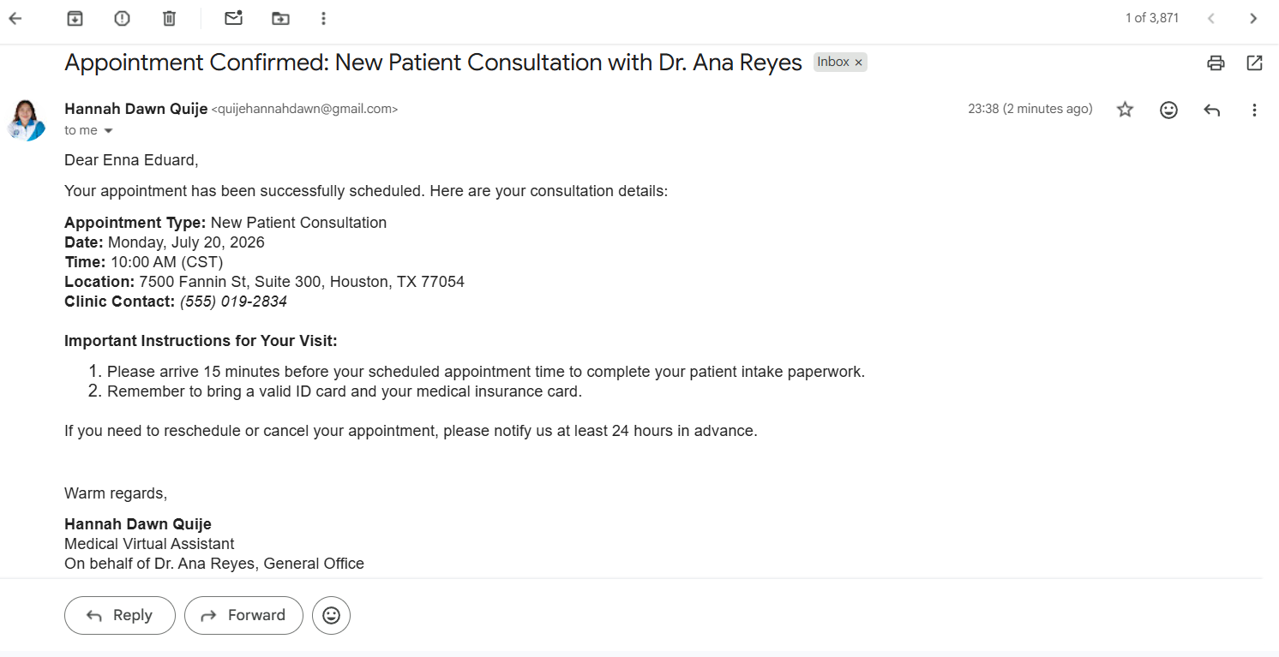Expand the "to me" recipient details
Screen dimensions: 1279x657
(x=108, y=131)
